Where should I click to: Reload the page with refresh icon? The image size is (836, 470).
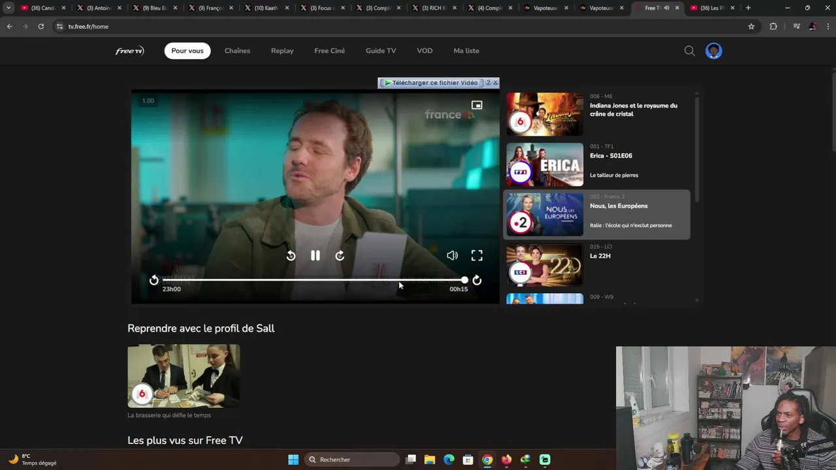(x=40, y=26)
